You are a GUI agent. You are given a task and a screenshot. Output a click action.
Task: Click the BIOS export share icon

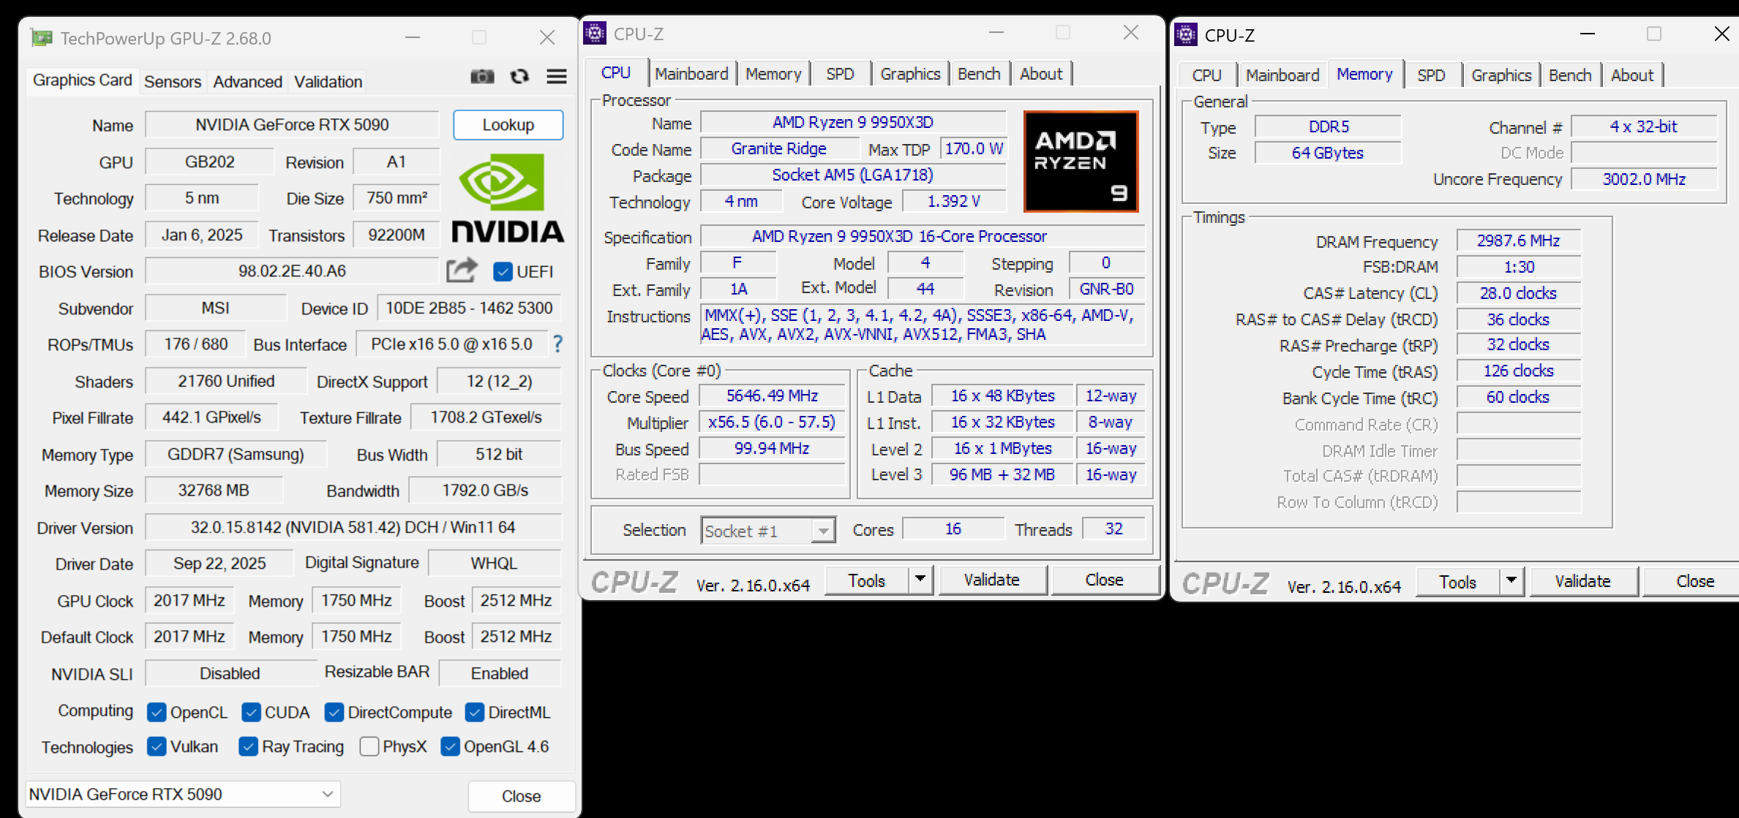pyautogui.click(x=462, y=270)
